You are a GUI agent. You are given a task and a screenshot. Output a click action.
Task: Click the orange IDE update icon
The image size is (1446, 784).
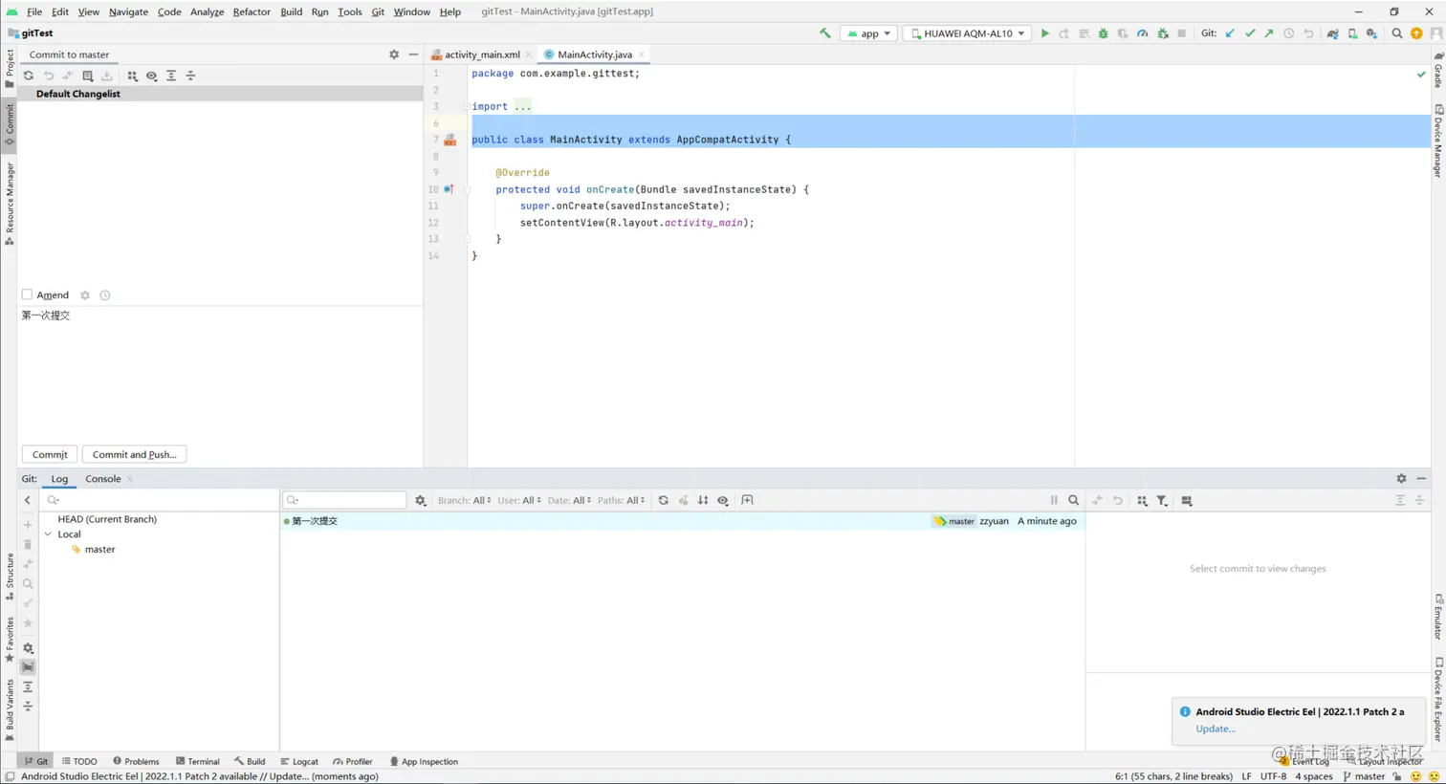pos(1416,33)
